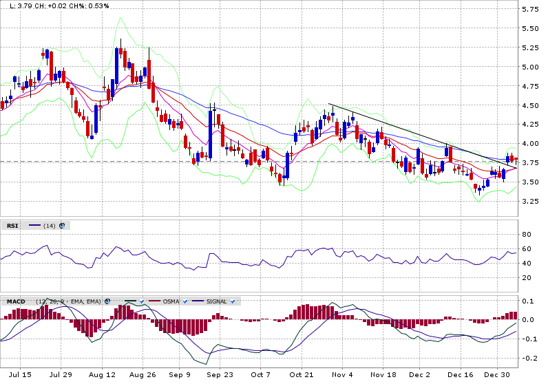Click the OSMA legend label
The image size is (548, 384).
point(172,301)
